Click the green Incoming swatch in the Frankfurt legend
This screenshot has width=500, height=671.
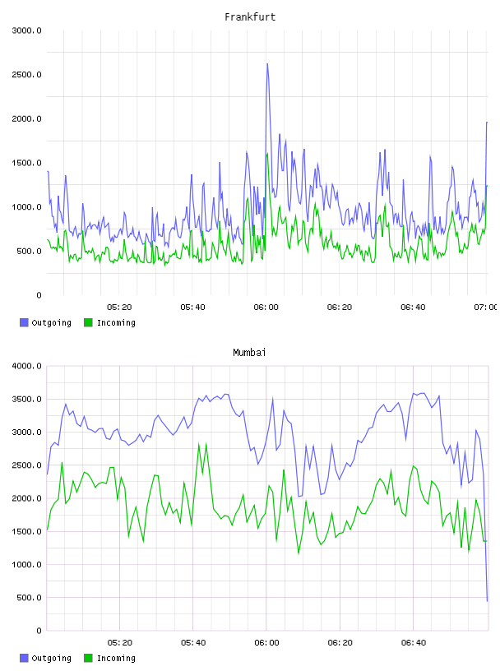[x=88, y=322]
